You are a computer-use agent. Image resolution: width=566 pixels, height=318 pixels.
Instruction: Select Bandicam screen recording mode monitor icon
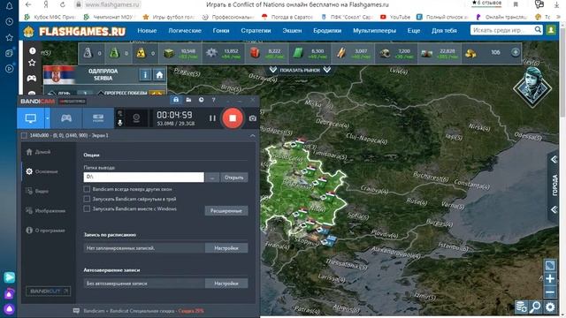point(30,118)
